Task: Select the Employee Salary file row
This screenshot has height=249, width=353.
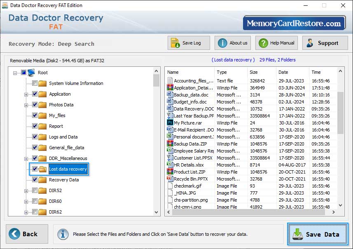Action: 252,151
